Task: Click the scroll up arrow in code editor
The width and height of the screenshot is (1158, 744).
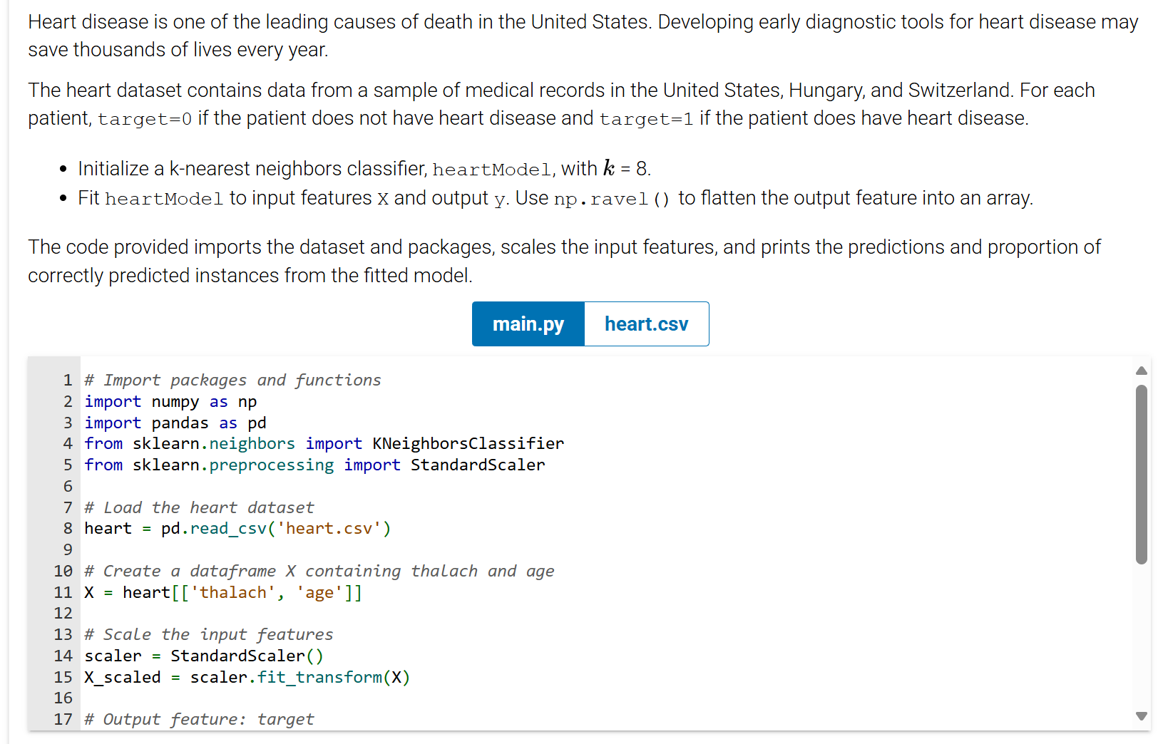Action: (x=1142, y=371)
